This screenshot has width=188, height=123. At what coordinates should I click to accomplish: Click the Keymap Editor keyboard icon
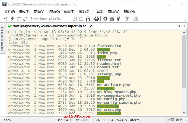point(112,19)
